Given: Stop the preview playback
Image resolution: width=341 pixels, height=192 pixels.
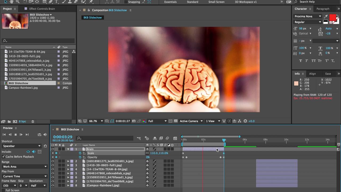Looking at the screenshot, I should pos(15,135).
